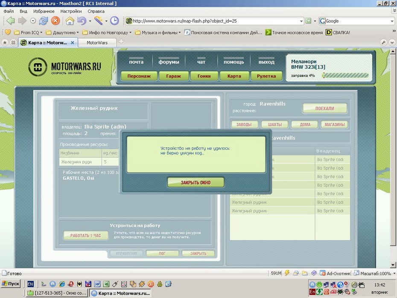Expand the magic wand dropdown arrow

[x=106, y=21]
